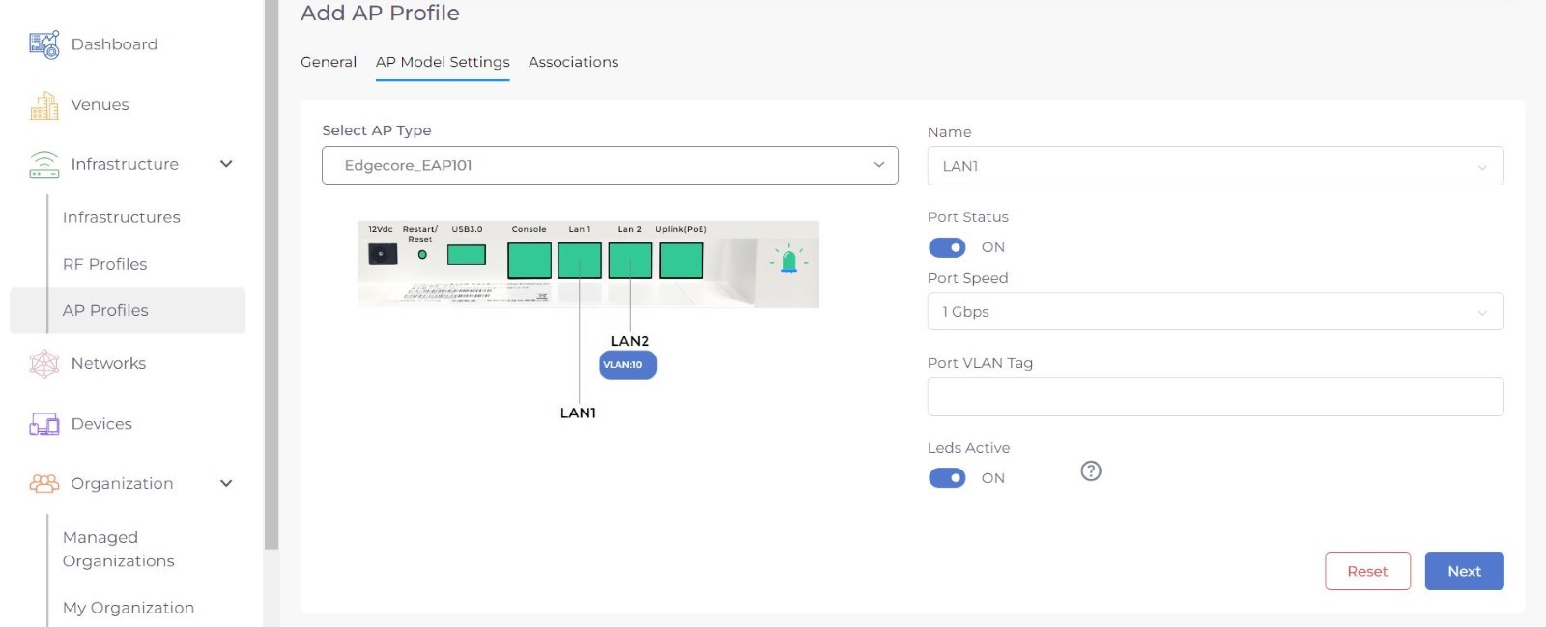Image resolution: width=1546 pixels, height=627 pixels.
Task: Expand the Name dropdown showing LAN1
Action: (1215, 166)
